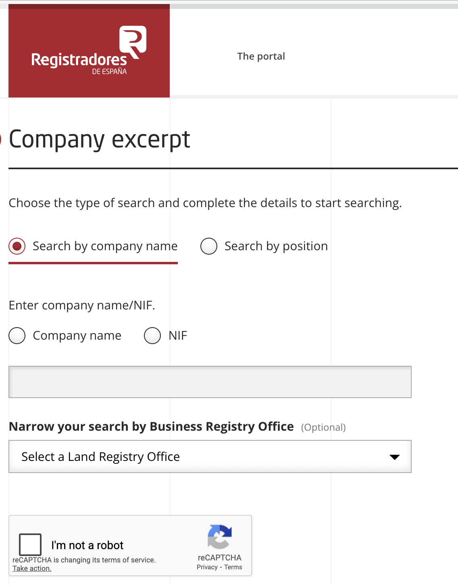Choose the Company name radio option
The image size is (458, 585).
tap(17, 336)
